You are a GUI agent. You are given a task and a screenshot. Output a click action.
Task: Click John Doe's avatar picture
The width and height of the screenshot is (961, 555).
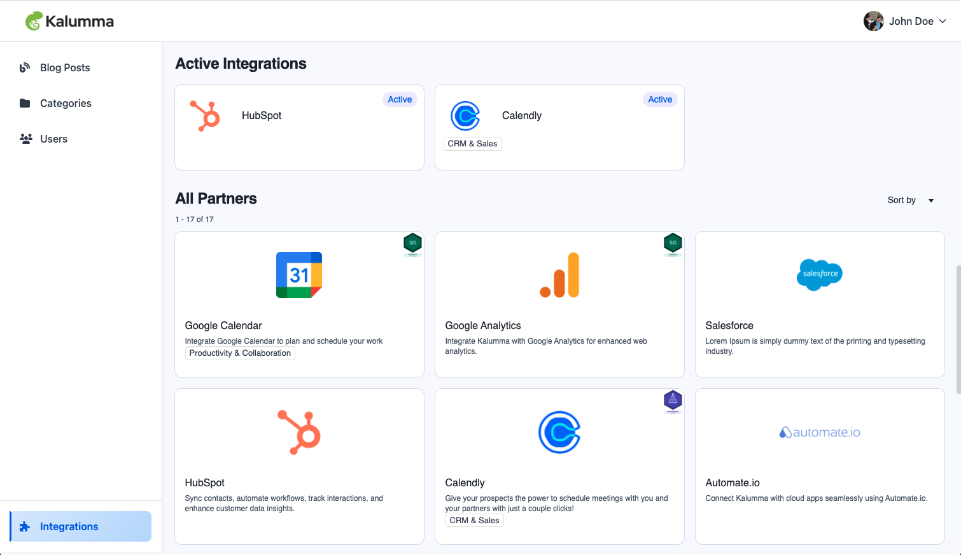(x=873, y=21)
